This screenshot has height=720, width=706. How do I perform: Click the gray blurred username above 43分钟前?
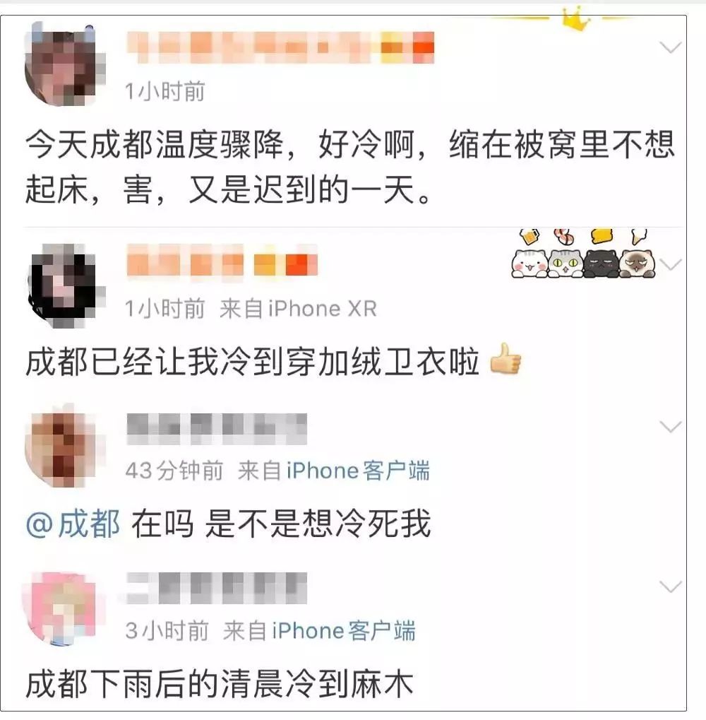click(217, 429)
